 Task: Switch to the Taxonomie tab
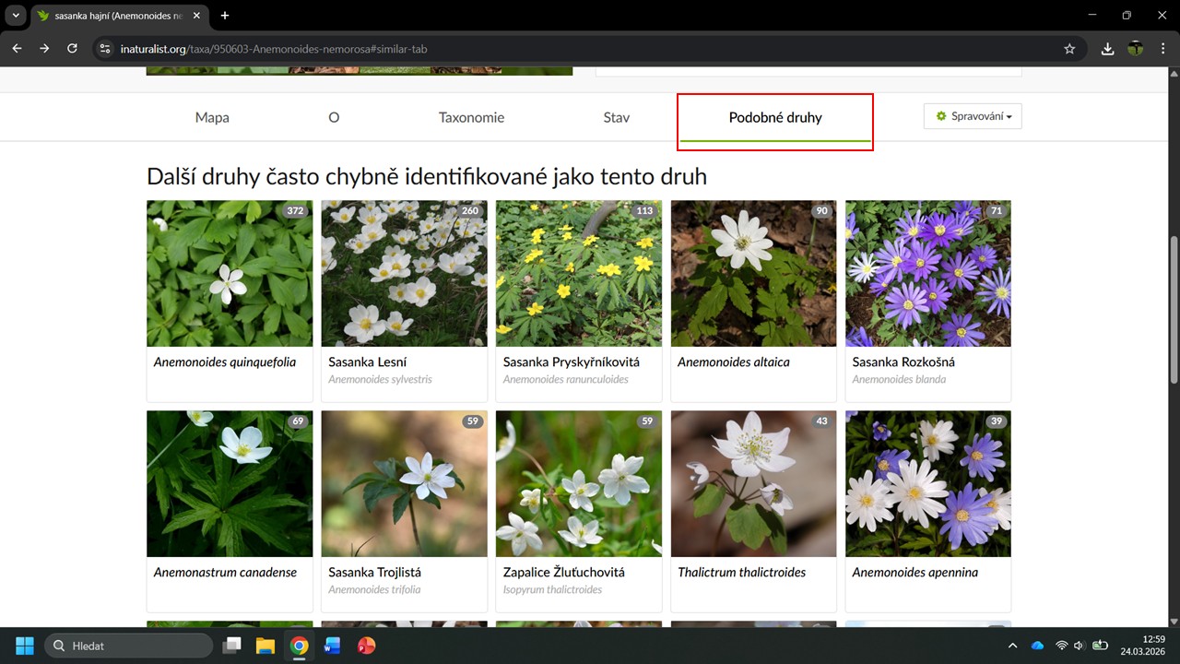(x=471, y=117)
